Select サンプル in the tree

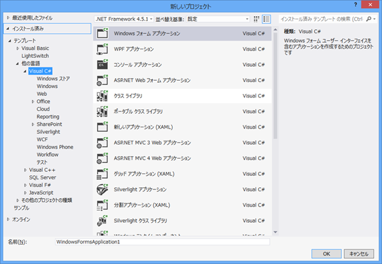pos(21,208)
